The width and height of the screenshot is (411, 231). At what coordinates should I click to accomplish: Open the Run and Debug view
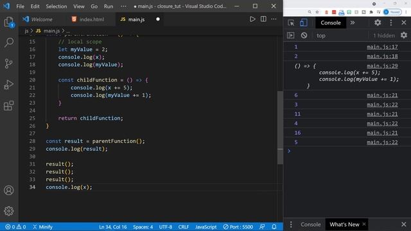pyautogui.click(x=9, y=85)
